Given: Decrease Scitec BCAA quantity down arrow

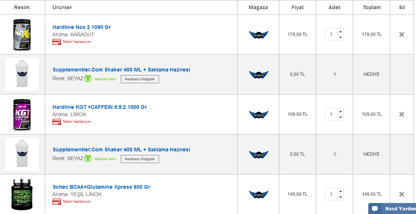Looking at the screenshot, I should (340, 197).
